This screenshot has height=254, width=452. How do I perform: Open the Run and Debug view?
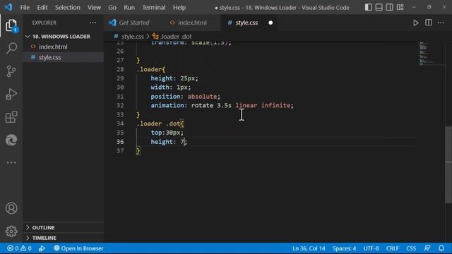(11, 94)
